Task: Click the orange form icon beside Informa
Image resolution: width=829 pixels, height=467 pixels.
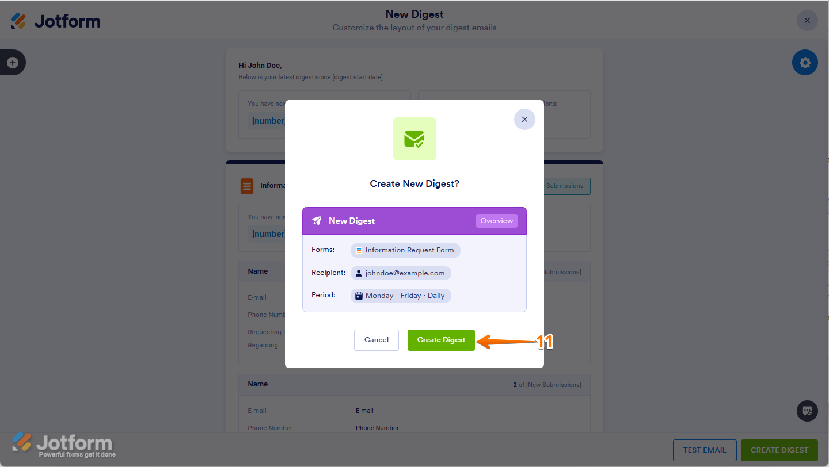Action: (247, 186)
